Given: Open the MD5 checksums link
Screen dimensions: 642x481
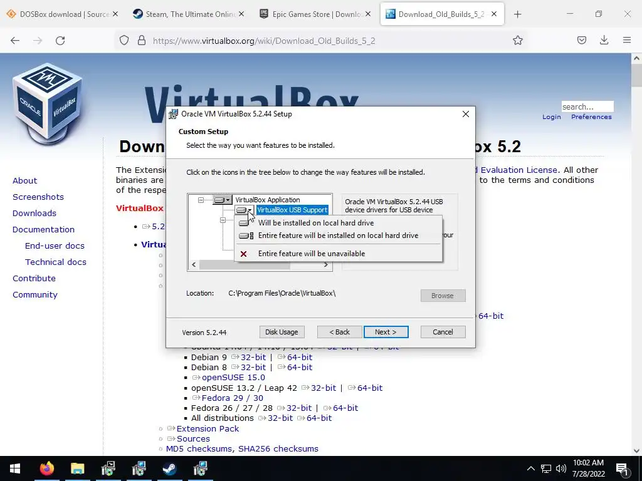Looking at the screenshot, I should pos(199,449).
